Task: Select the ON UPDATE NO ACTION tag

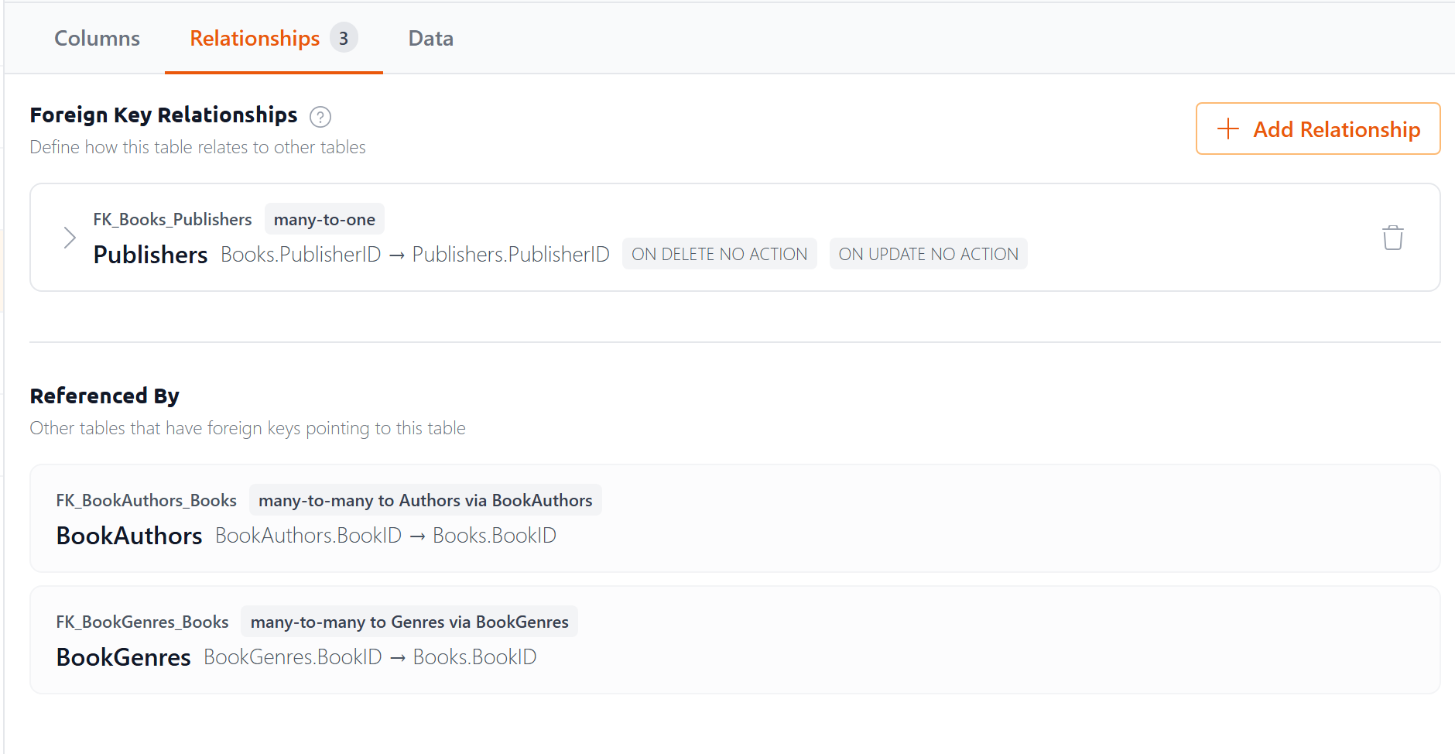Action: pyautogui.click(x=928, y=254)
